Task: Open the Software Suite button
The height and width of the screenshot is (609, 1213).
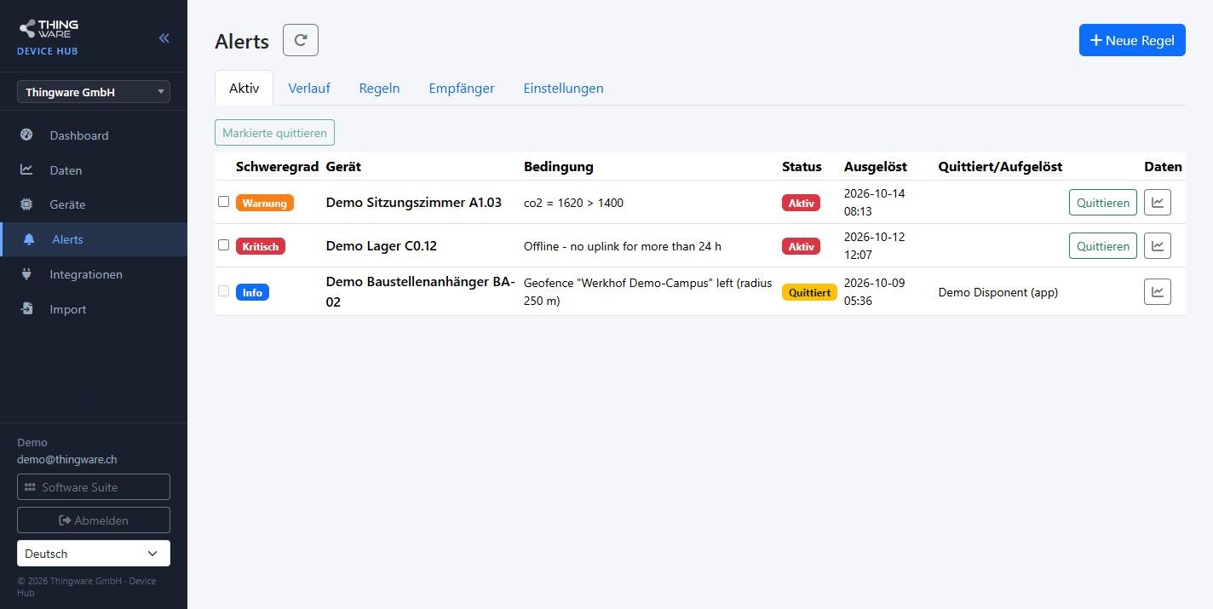Action: click(x=94, y=487)
